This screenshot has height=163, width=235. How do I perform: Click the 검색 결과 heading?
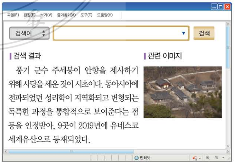(x=27, y=56)
